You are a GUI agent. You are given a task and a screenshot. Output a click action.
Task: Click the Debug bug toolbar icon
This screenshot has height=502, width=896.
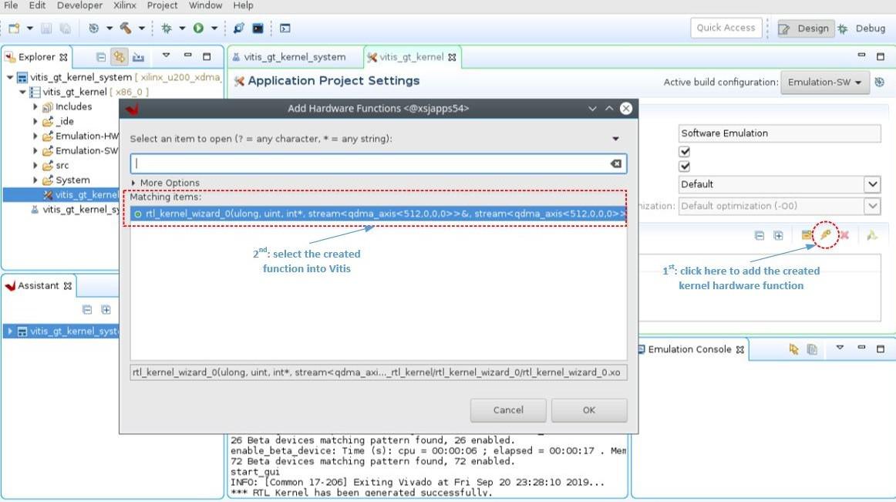(167, 28)
